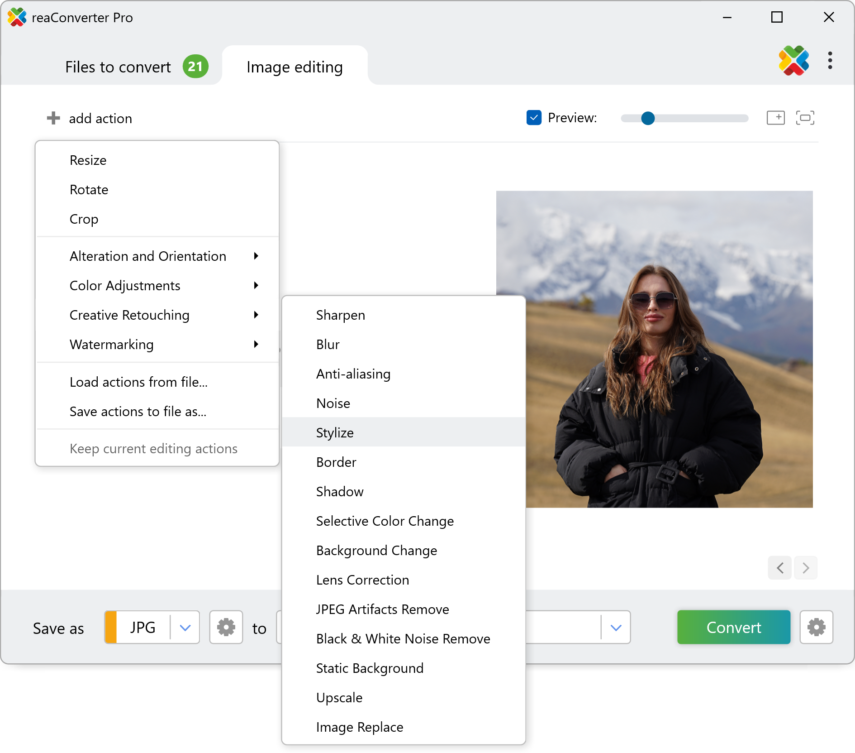Select Stylize from the submenu
855x753 pixels.
335,432
